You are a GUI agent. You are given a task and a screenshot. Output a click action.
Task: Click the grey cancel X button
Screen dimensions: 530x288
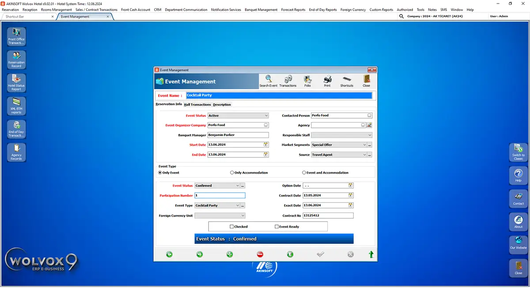tap(351, 254)
